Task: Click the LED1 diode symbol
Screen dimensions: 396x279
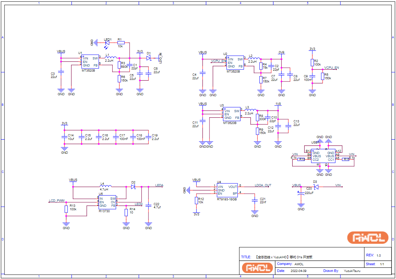Action: 107,42
